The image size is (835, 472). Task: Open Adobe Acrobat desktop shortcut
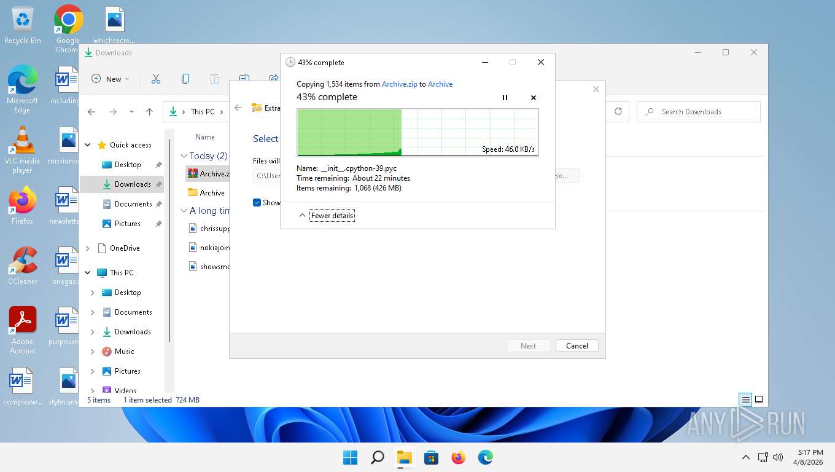23,331
